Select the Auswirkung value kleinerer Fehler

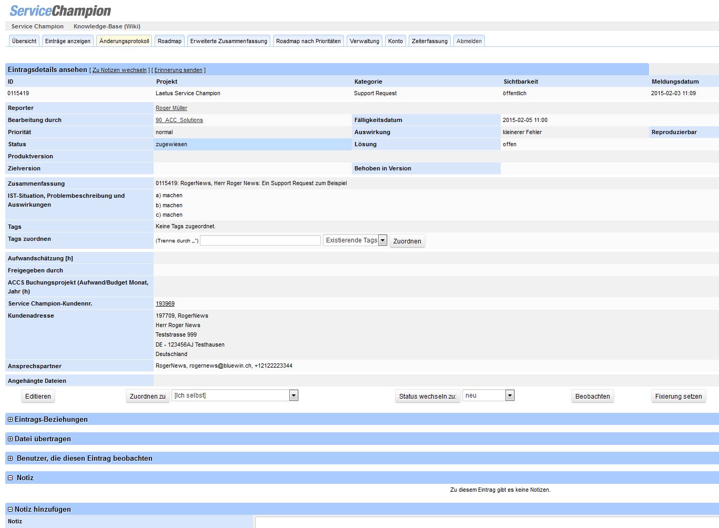[522, 132]
